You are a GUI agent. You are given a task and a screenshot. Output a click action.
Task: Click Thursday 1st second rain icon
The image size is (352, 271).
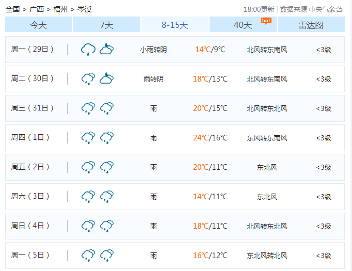click(x=107, y=138)
